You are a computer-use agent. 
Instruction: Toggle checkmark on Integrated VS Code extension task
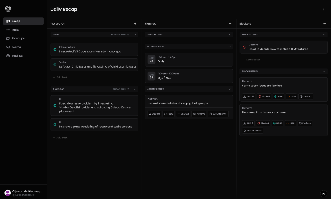coord(55,49)
